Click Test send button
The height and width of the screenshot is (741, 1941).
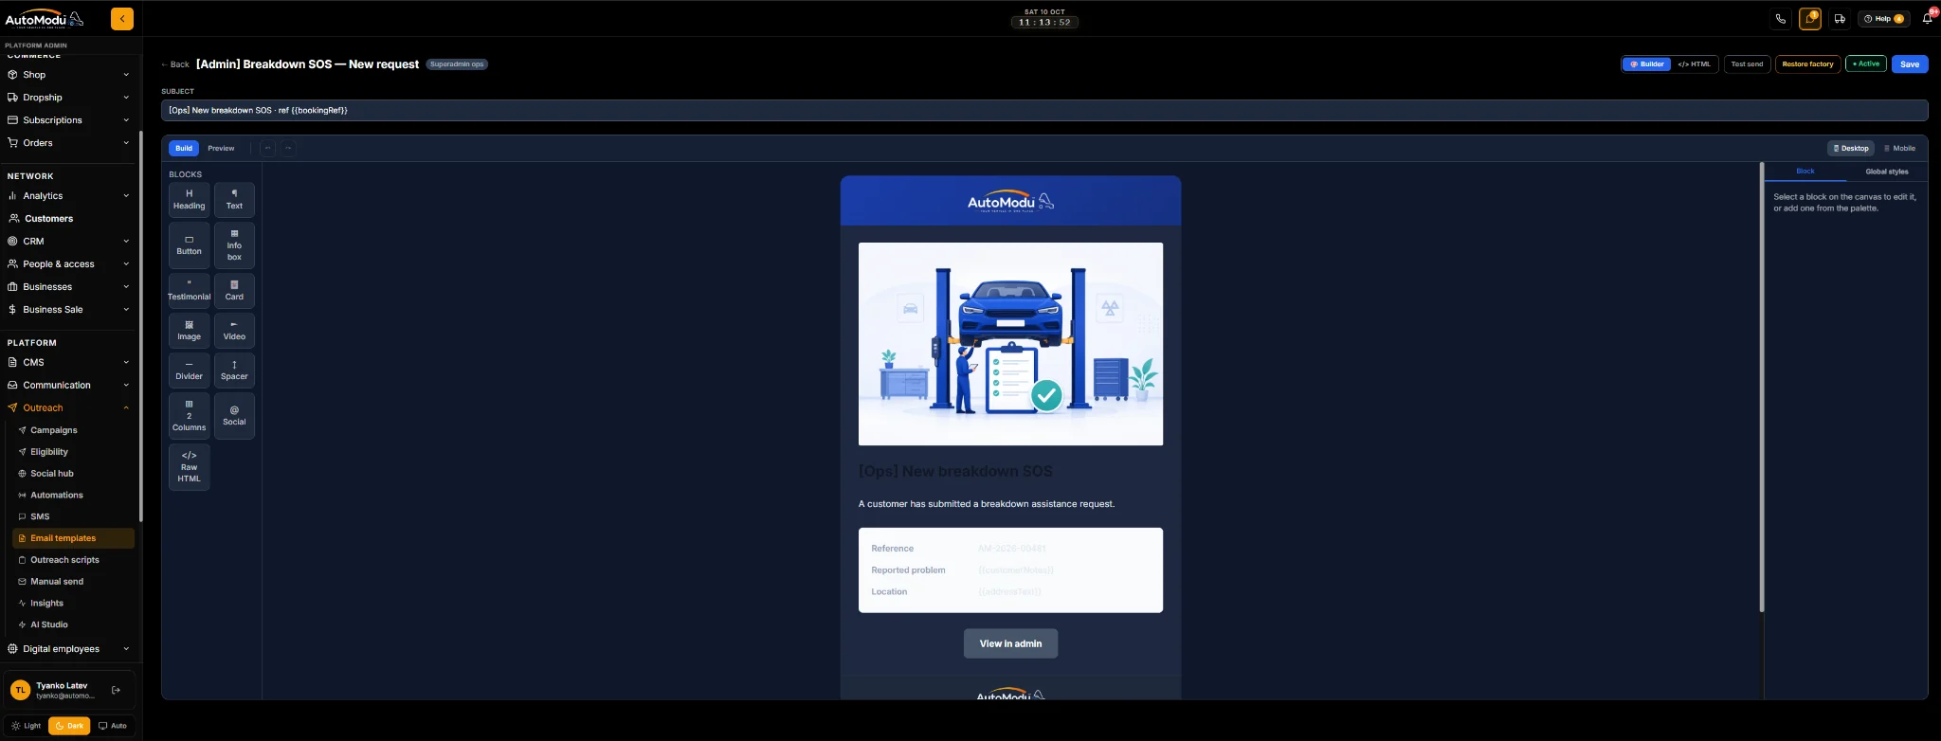(x=1747, y=64)
